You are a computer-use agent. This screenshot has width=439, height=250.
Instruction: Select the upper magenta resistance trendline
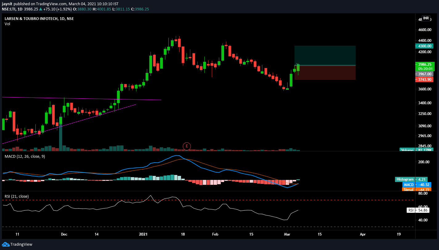click(x=82, y=98)
